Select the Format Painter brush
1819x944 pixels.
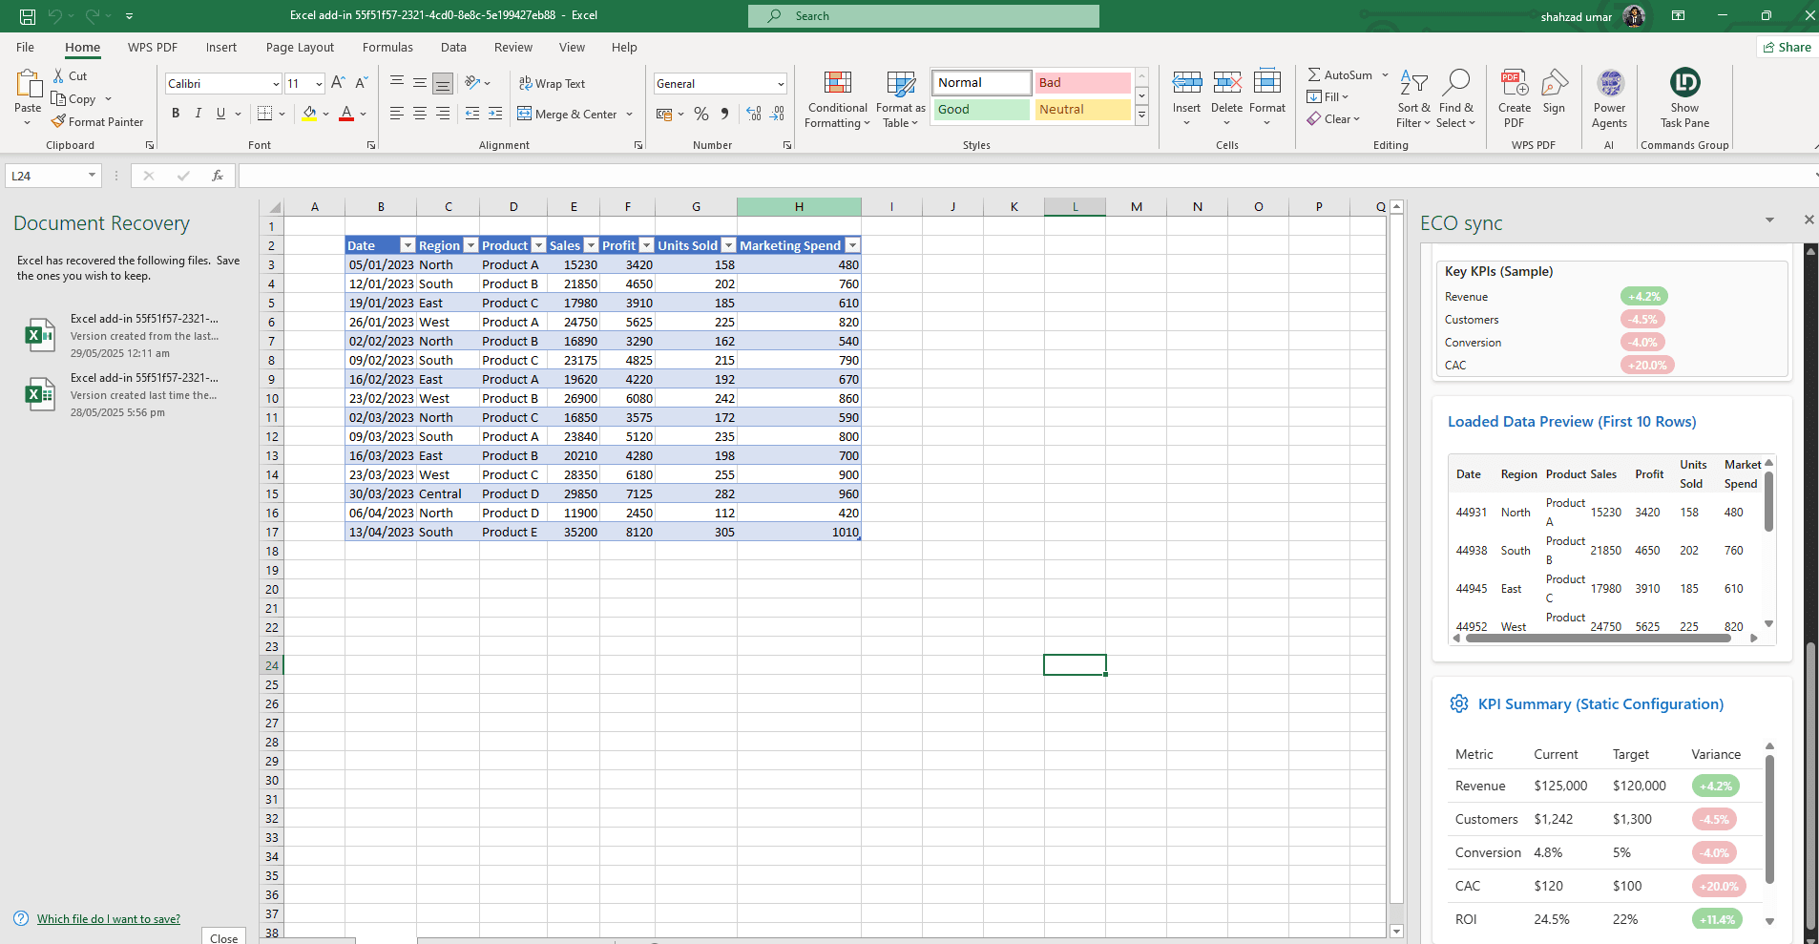coord(58,121)
